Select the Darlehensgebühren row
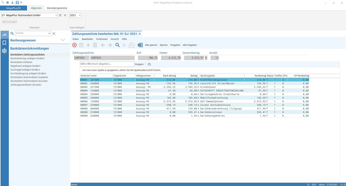 click(x=194, y=116)
